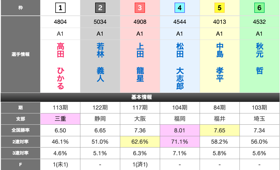This screenshot has width=280, height=170.
Task: Open racer 中島孝平 profile link
Action: [220, 62]
